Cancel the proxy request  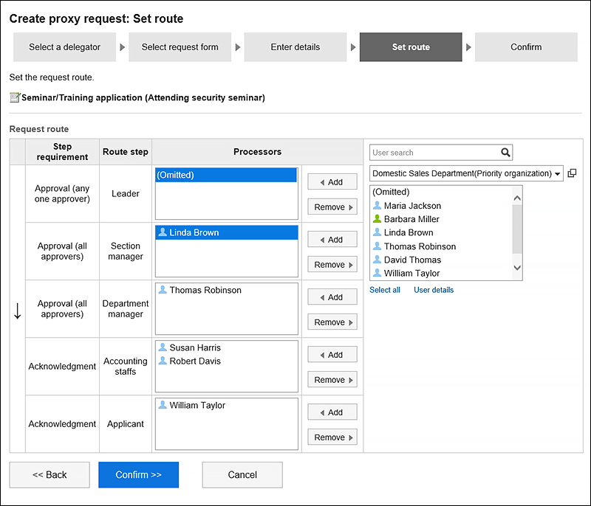click(x=242, y=475)
